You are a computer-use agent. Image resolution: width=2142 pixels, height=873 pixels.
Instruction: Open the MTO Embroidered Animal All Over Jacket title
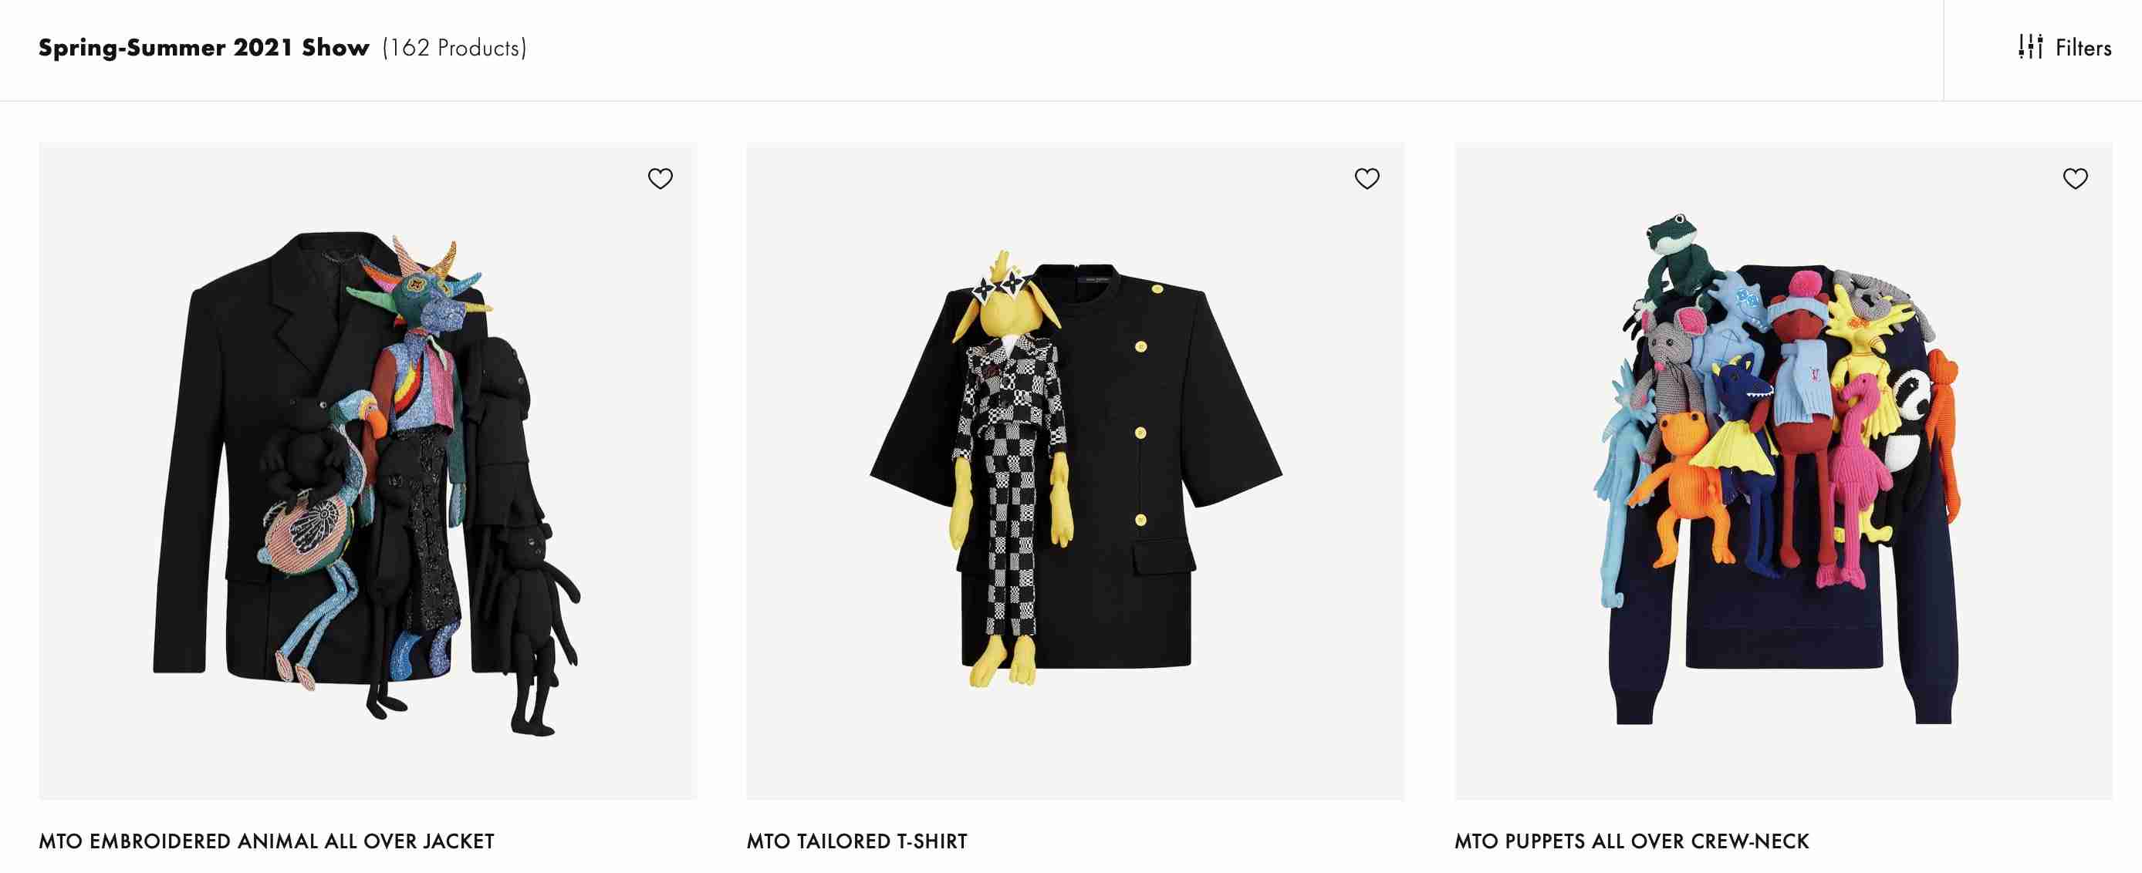266,841
